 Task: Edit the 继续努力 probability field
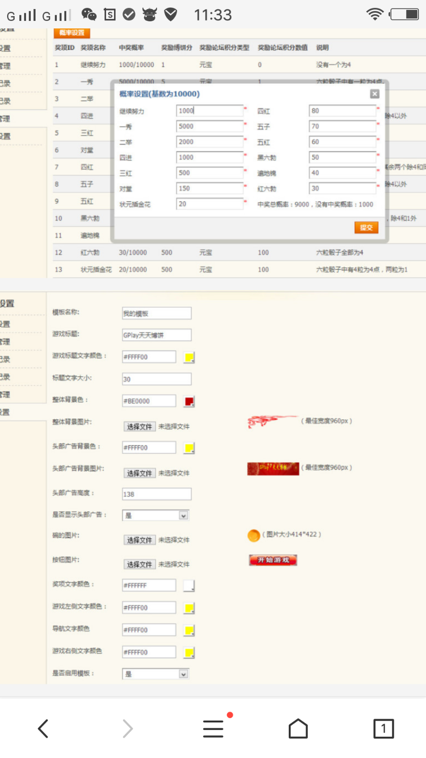coord(210,110)
